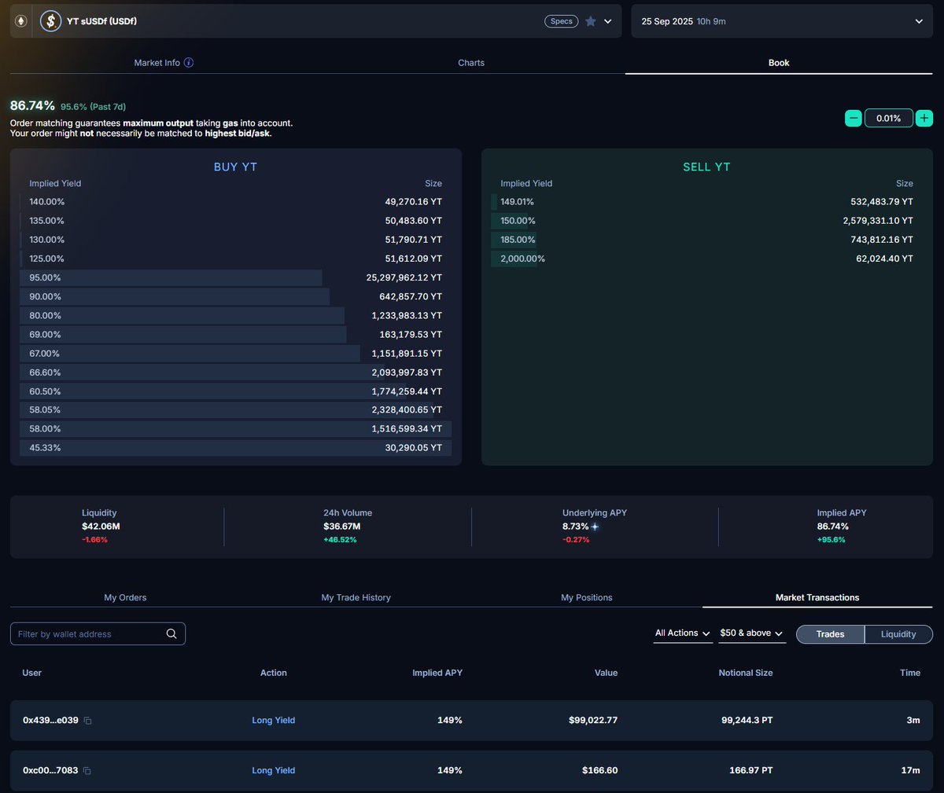The height and width of the screenshot is (793, 944).
Task: Copy wallet address 0x439...e039
Action: (88, 721)
